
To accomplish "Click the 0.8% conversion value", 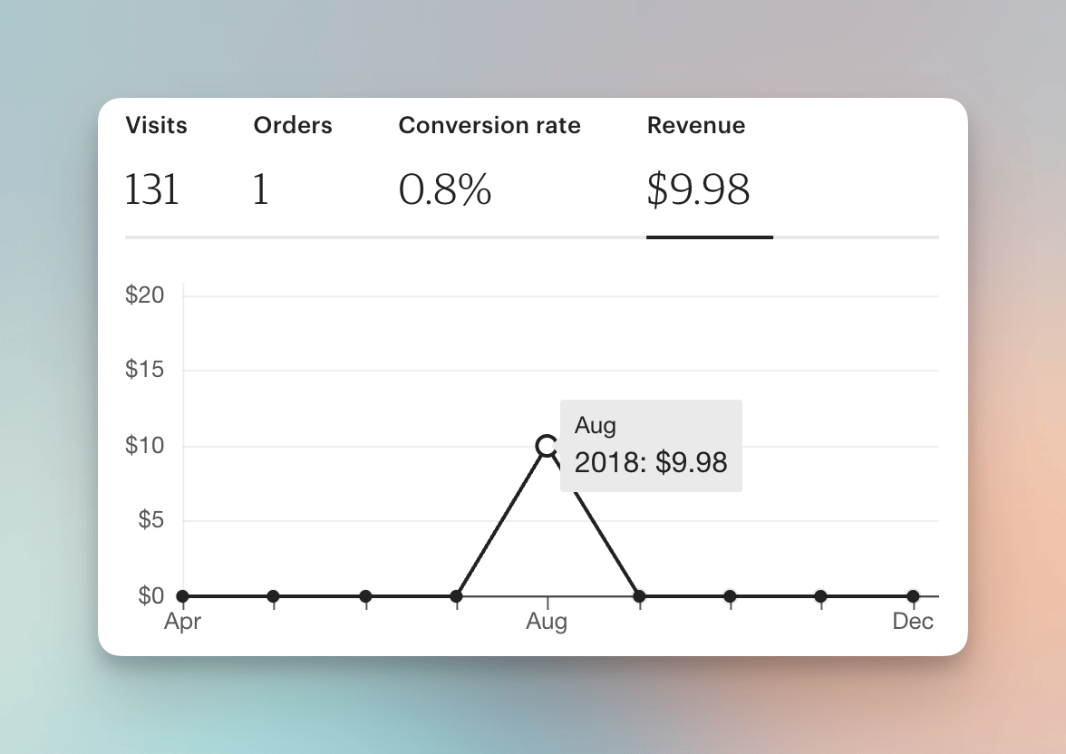I will [444, 189].
